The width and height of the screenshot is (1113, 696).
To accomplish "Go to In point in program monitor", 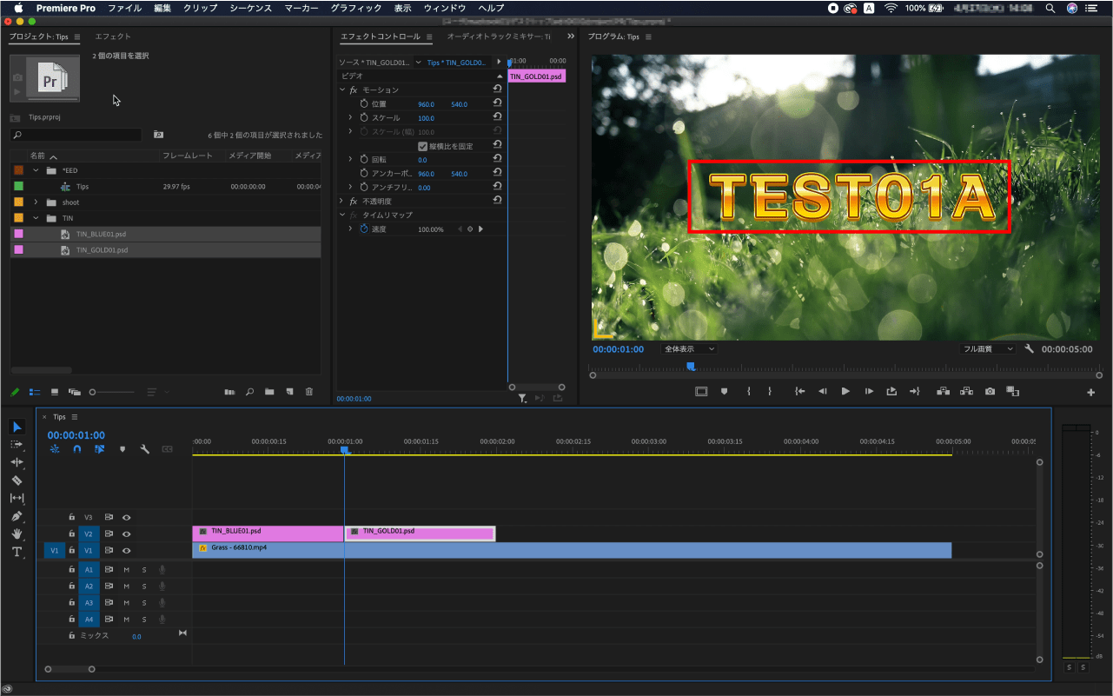I will tap(799, 392).
